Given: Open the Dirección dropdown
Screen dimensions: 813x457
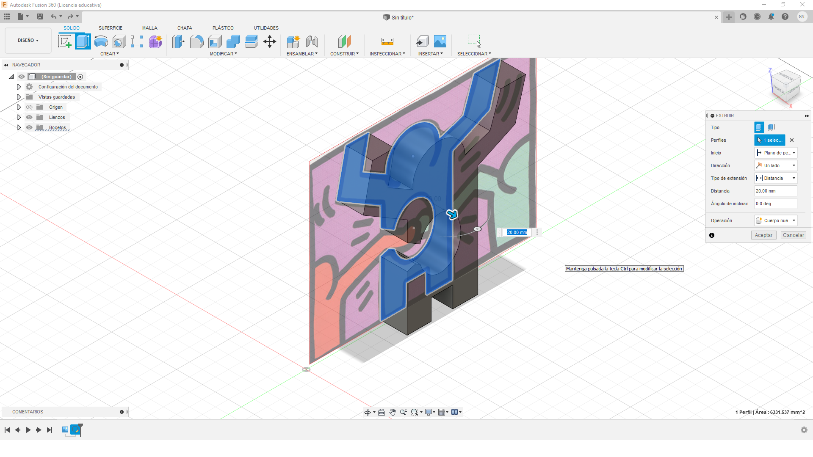Looking at the screenshot, I should pos(776,165).
